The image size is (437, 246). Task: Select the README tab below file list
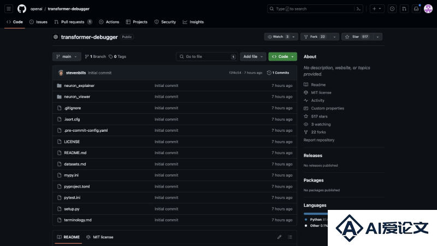68,237
